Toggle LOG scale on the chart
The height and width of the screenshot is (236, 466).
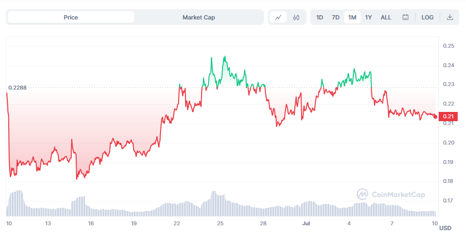pos(427,18)
